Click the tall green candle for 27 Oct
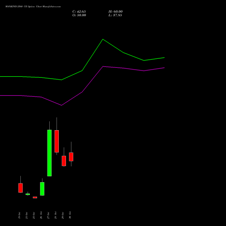Viewport: 226px width, 226px height. point(49,153)
